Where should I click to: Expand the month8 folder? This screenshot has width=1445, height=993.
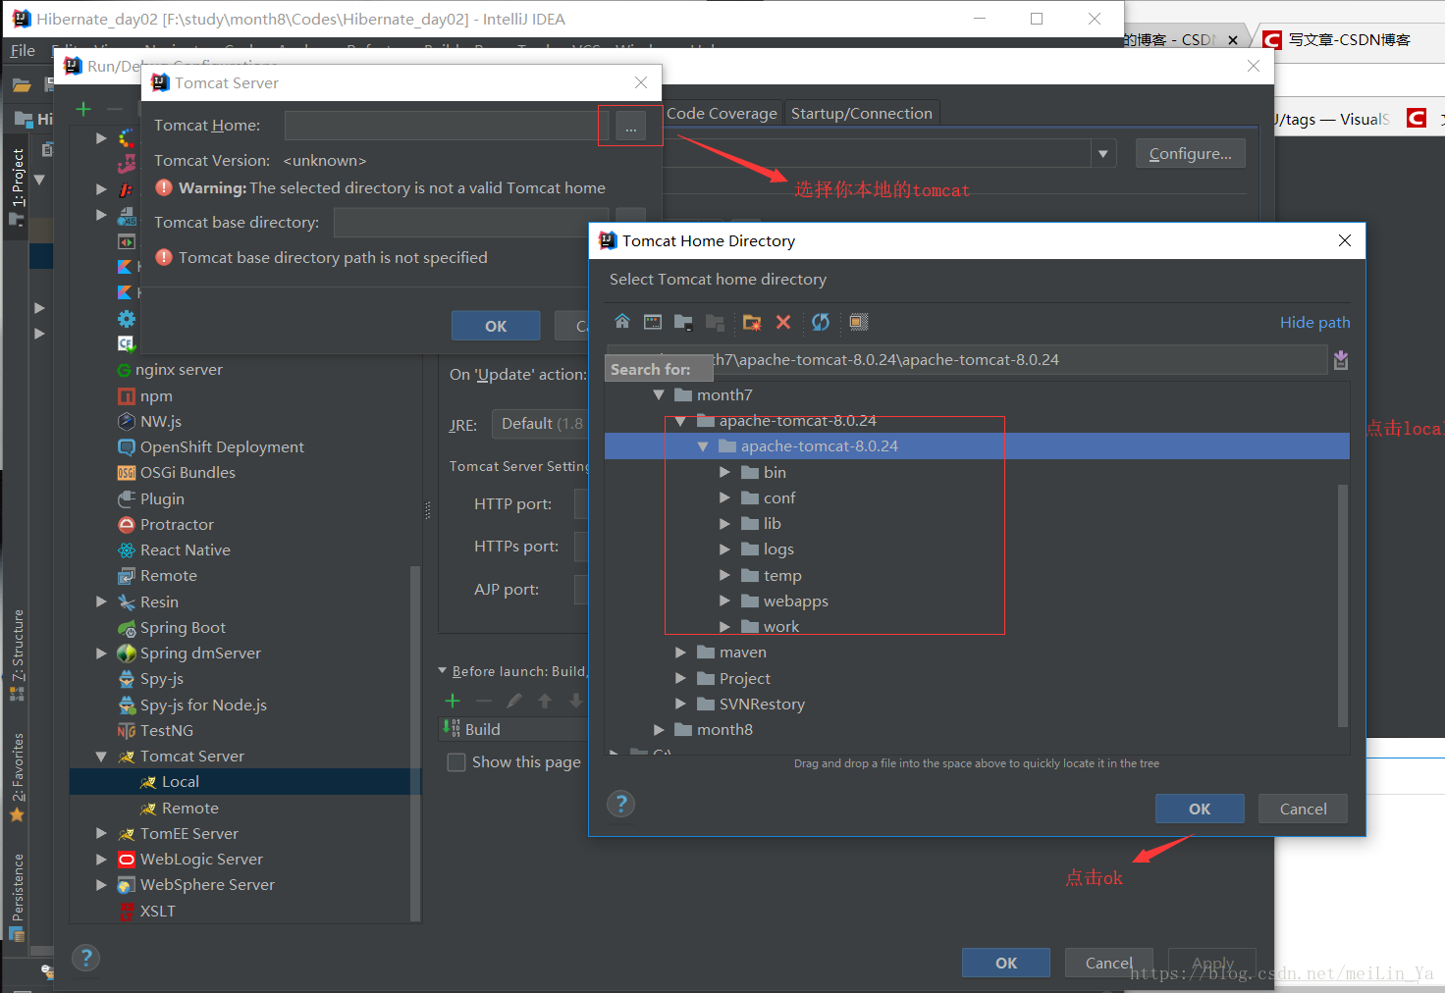click(659, 730)
